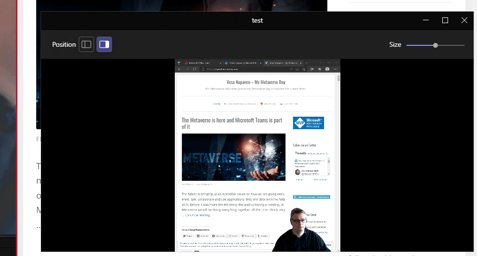The height and width of the screenshot is (256, 477).
Task: Set presenter position to left side
Action: [86, 44]
